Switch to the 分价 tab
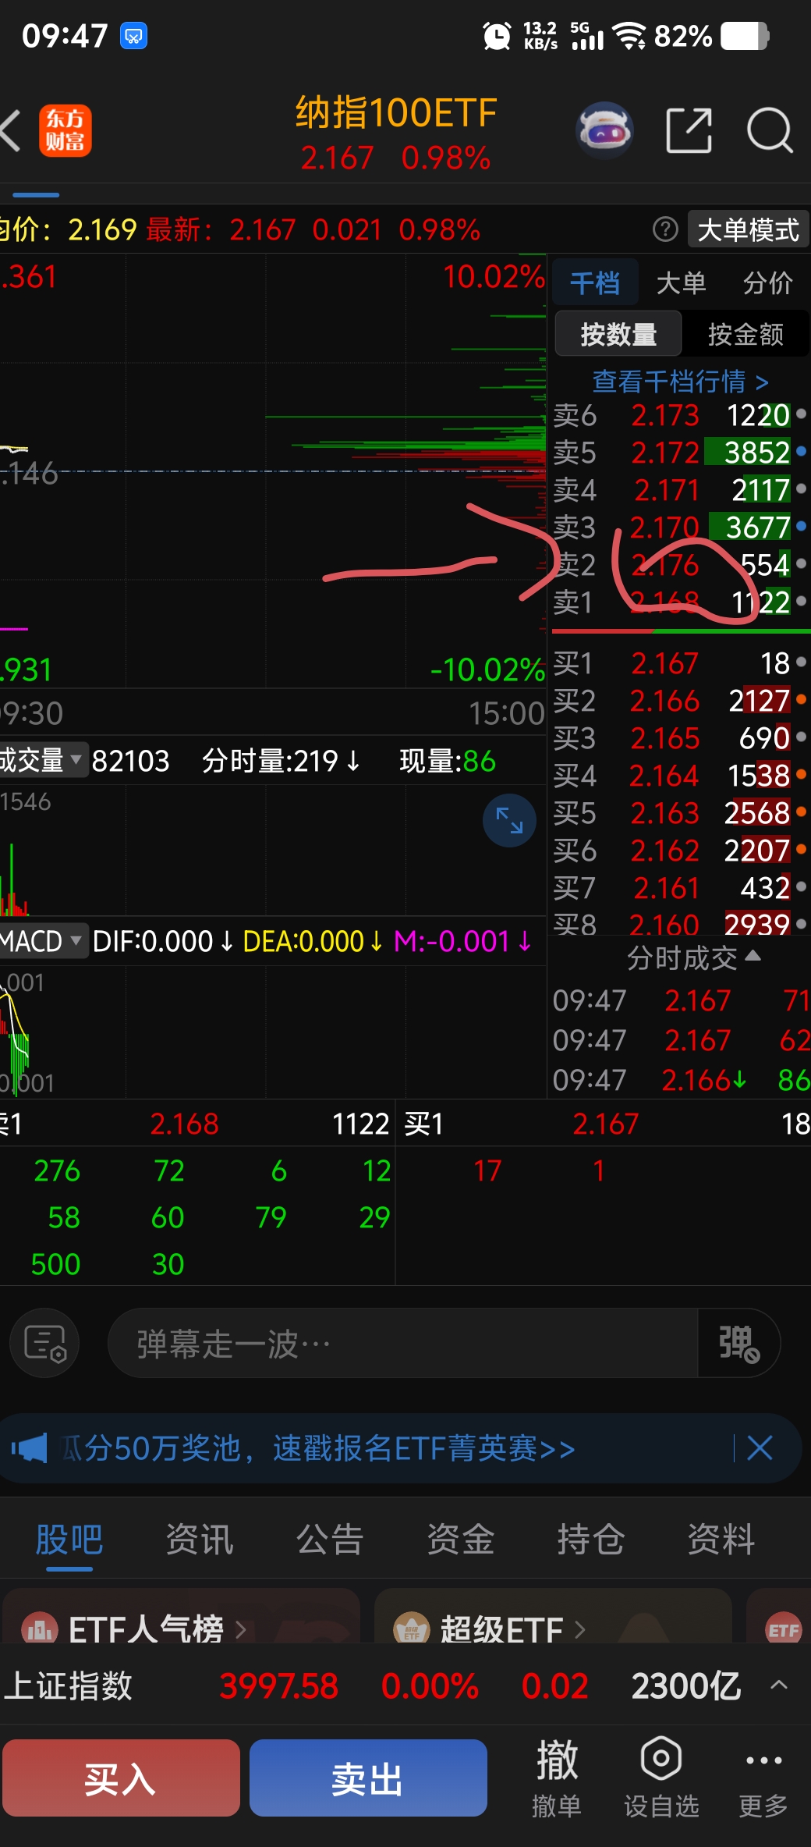The image size is (811, 1847). point(767,282)
